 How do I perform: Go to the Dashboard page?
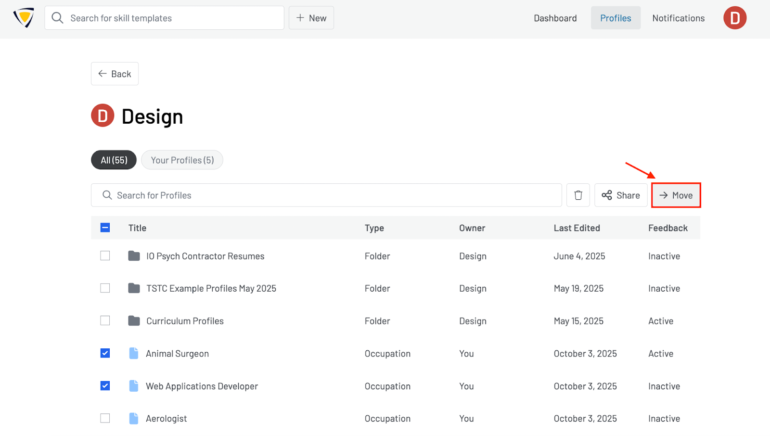[555, 18]
